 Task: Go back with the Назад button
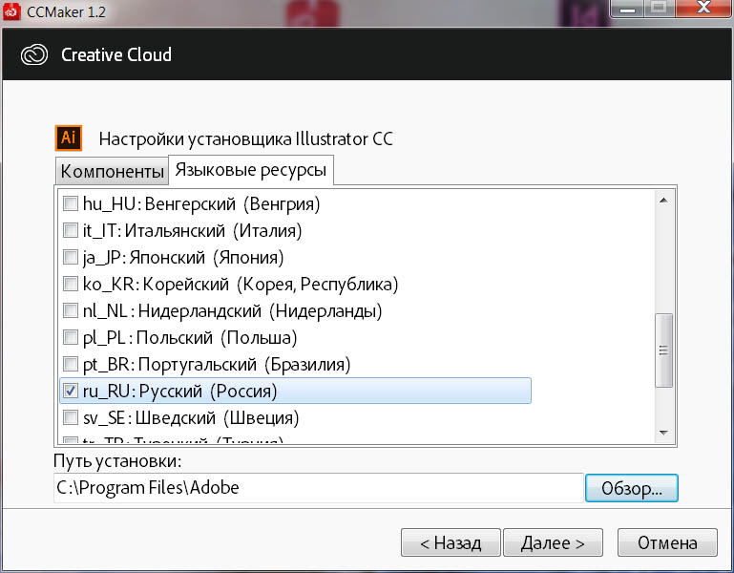pyautogui.click(x=451, y=542)
